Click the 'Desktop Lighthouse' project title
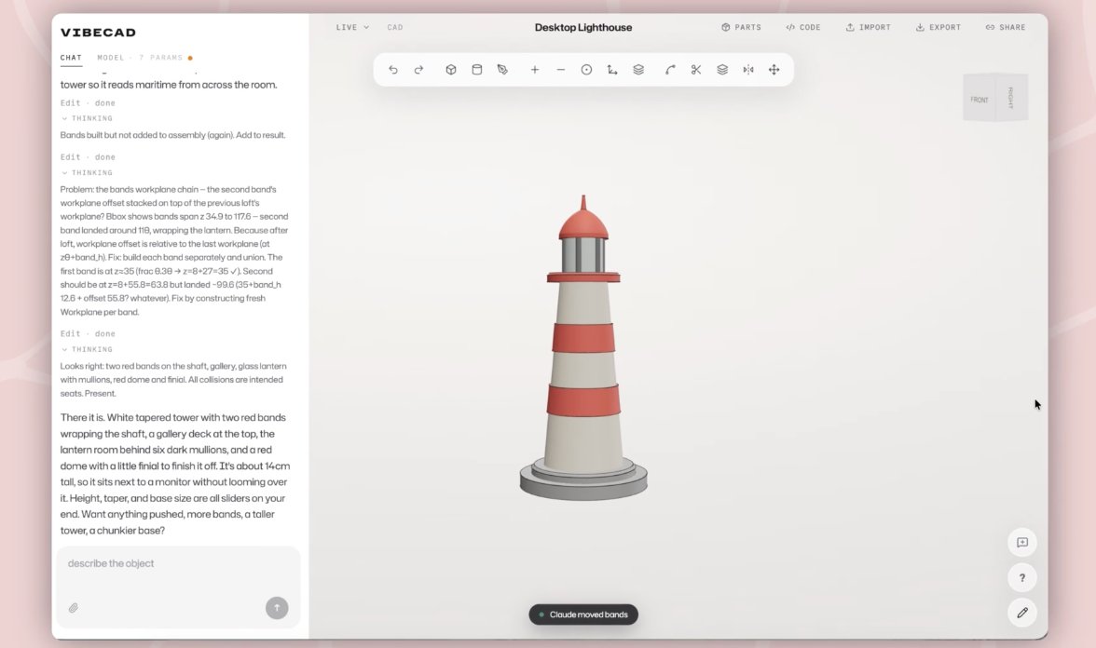The height and width of the screenshot is (648, 1096). (x=583, y=27)
